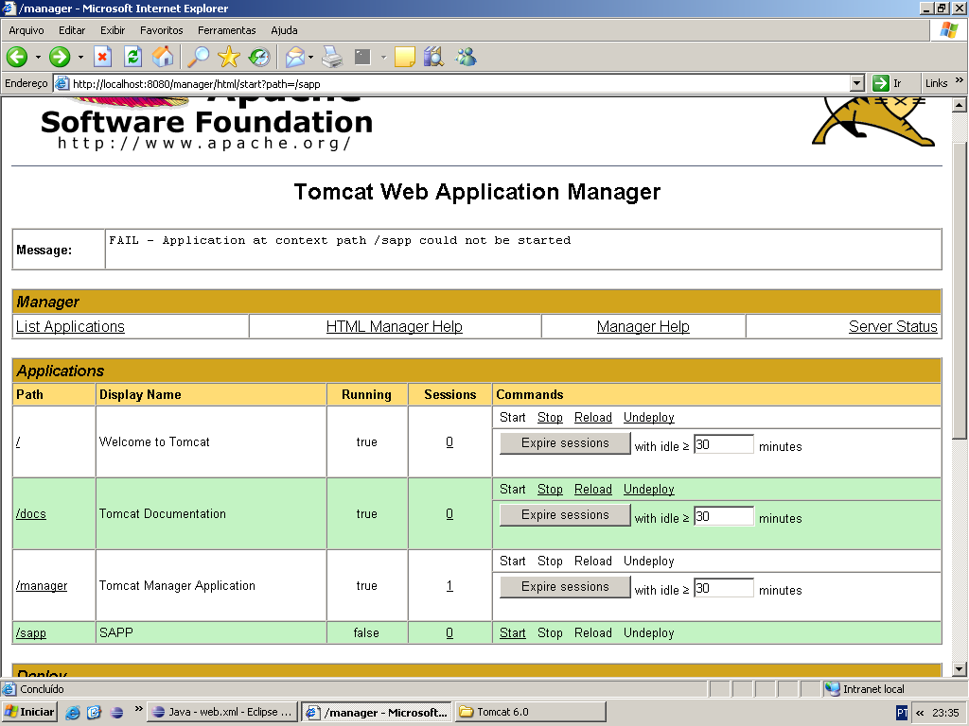
Task: Click the sessions count 1 for /manager
Action: tap(449, 586)
